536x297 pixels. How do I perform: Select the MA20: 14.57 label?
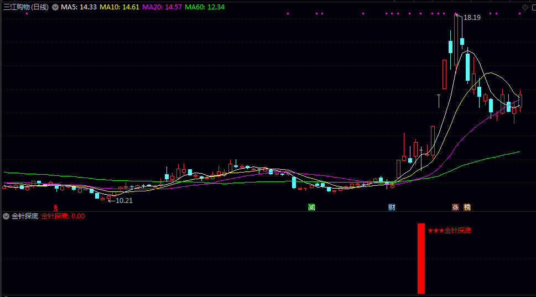pyautogui.click(x=162, y=7)
